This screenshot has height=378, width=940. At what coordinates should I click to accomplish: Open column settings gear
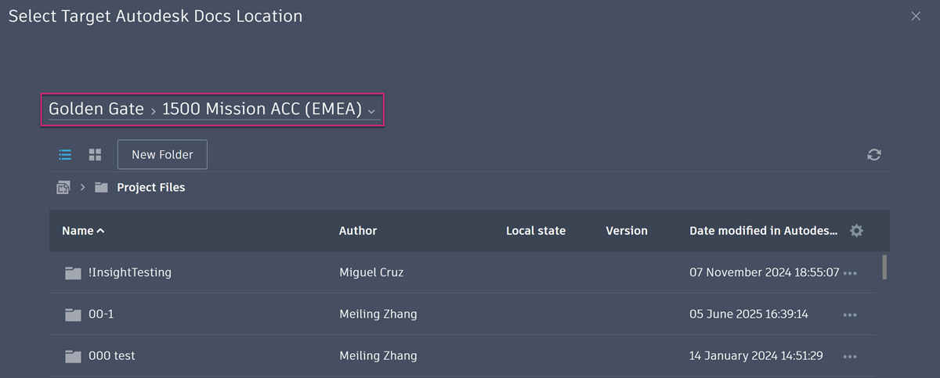tap(856, 231)
